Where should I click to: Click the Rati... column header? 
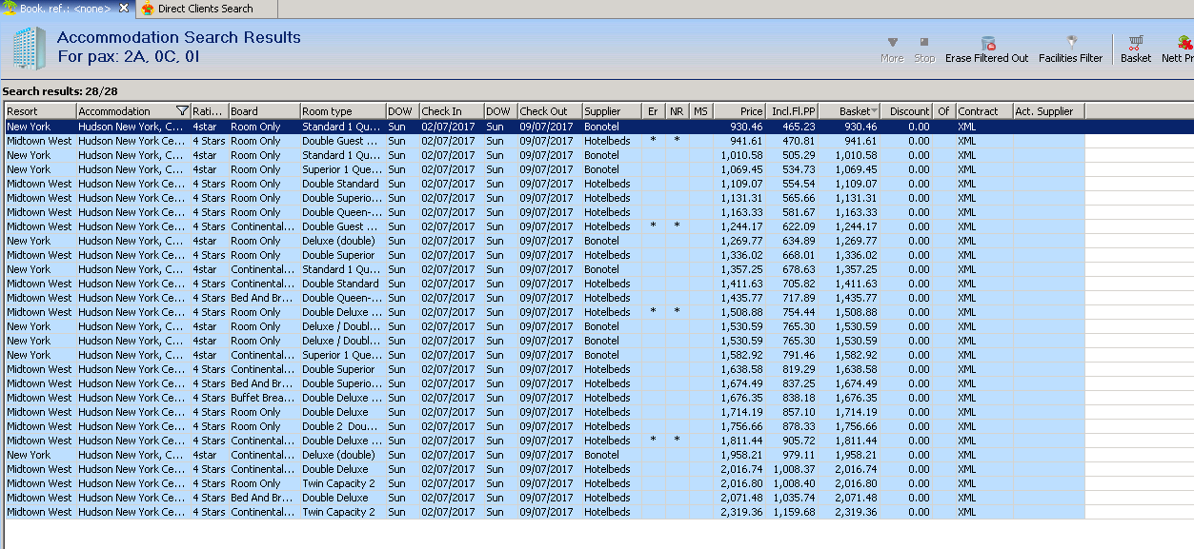pos(209,111)
